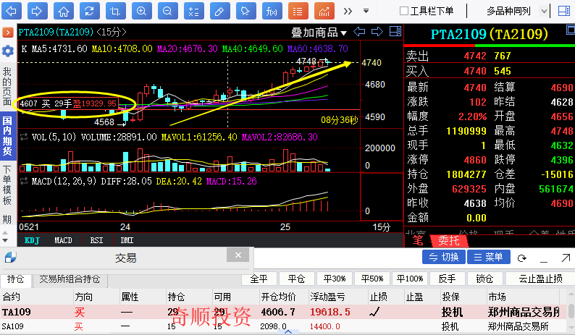Click the 平50% button
This screenshot has height=335, width=575.
[x=372, y=279]
